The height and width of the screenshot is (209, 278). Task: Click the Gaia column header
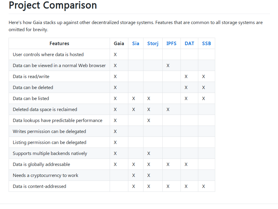coord(119,43)
